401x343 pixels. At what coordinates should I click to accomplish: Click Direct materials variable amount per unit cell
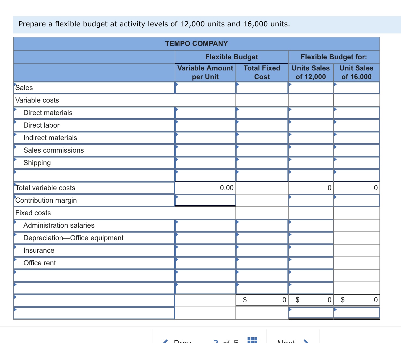[205, 113]
